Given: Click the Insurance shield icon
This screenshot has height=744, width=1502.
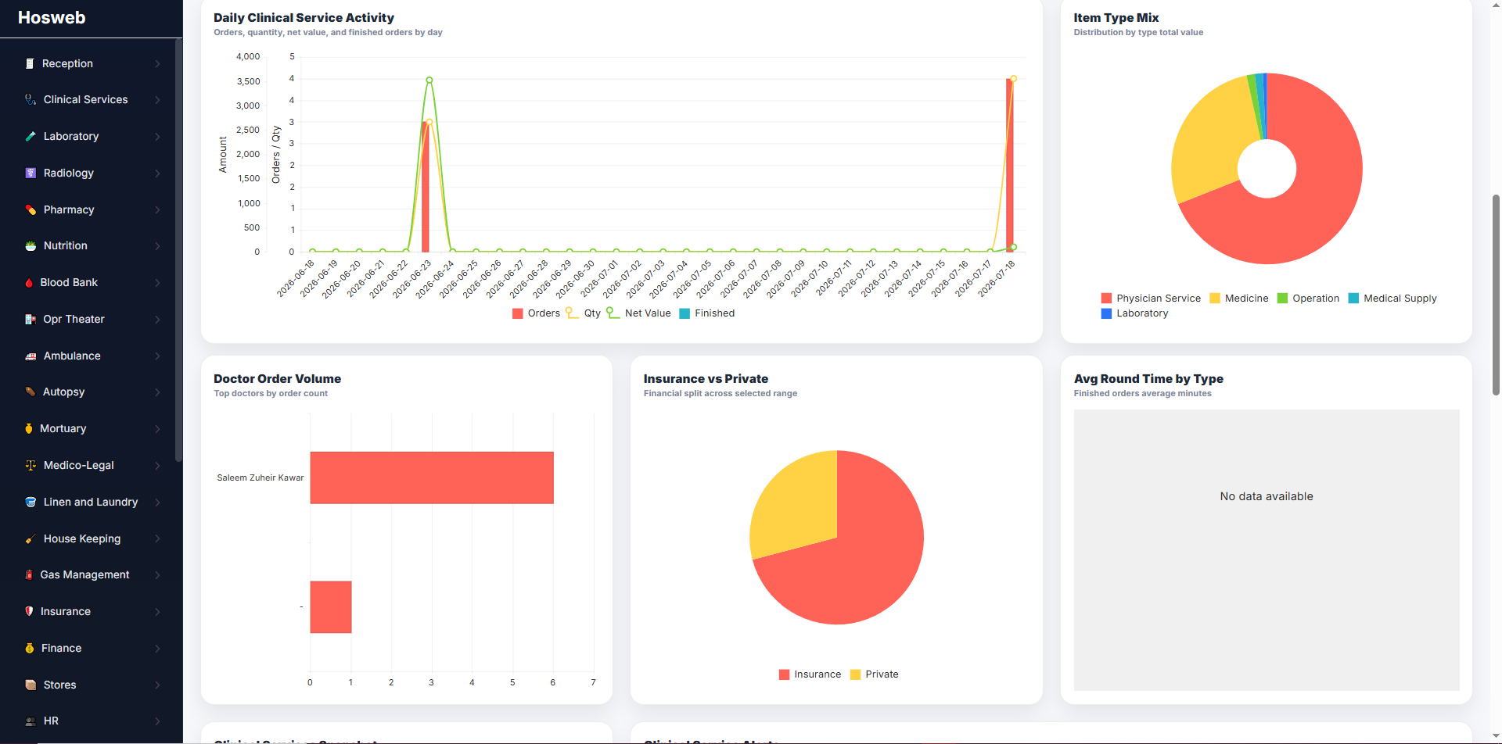Looking at the screenshot, I should click(x=29, y=612).
